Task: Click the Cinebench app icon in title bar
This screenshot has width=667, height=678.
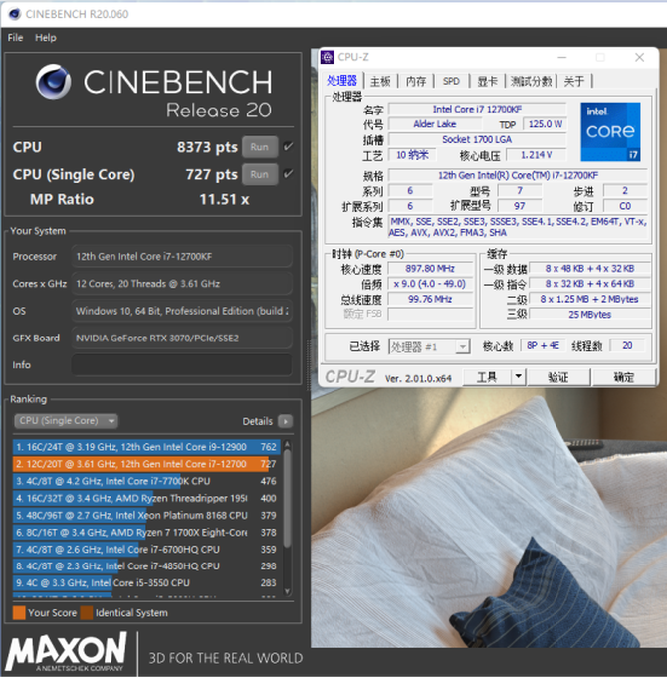Action: click(x=11, y=13)
